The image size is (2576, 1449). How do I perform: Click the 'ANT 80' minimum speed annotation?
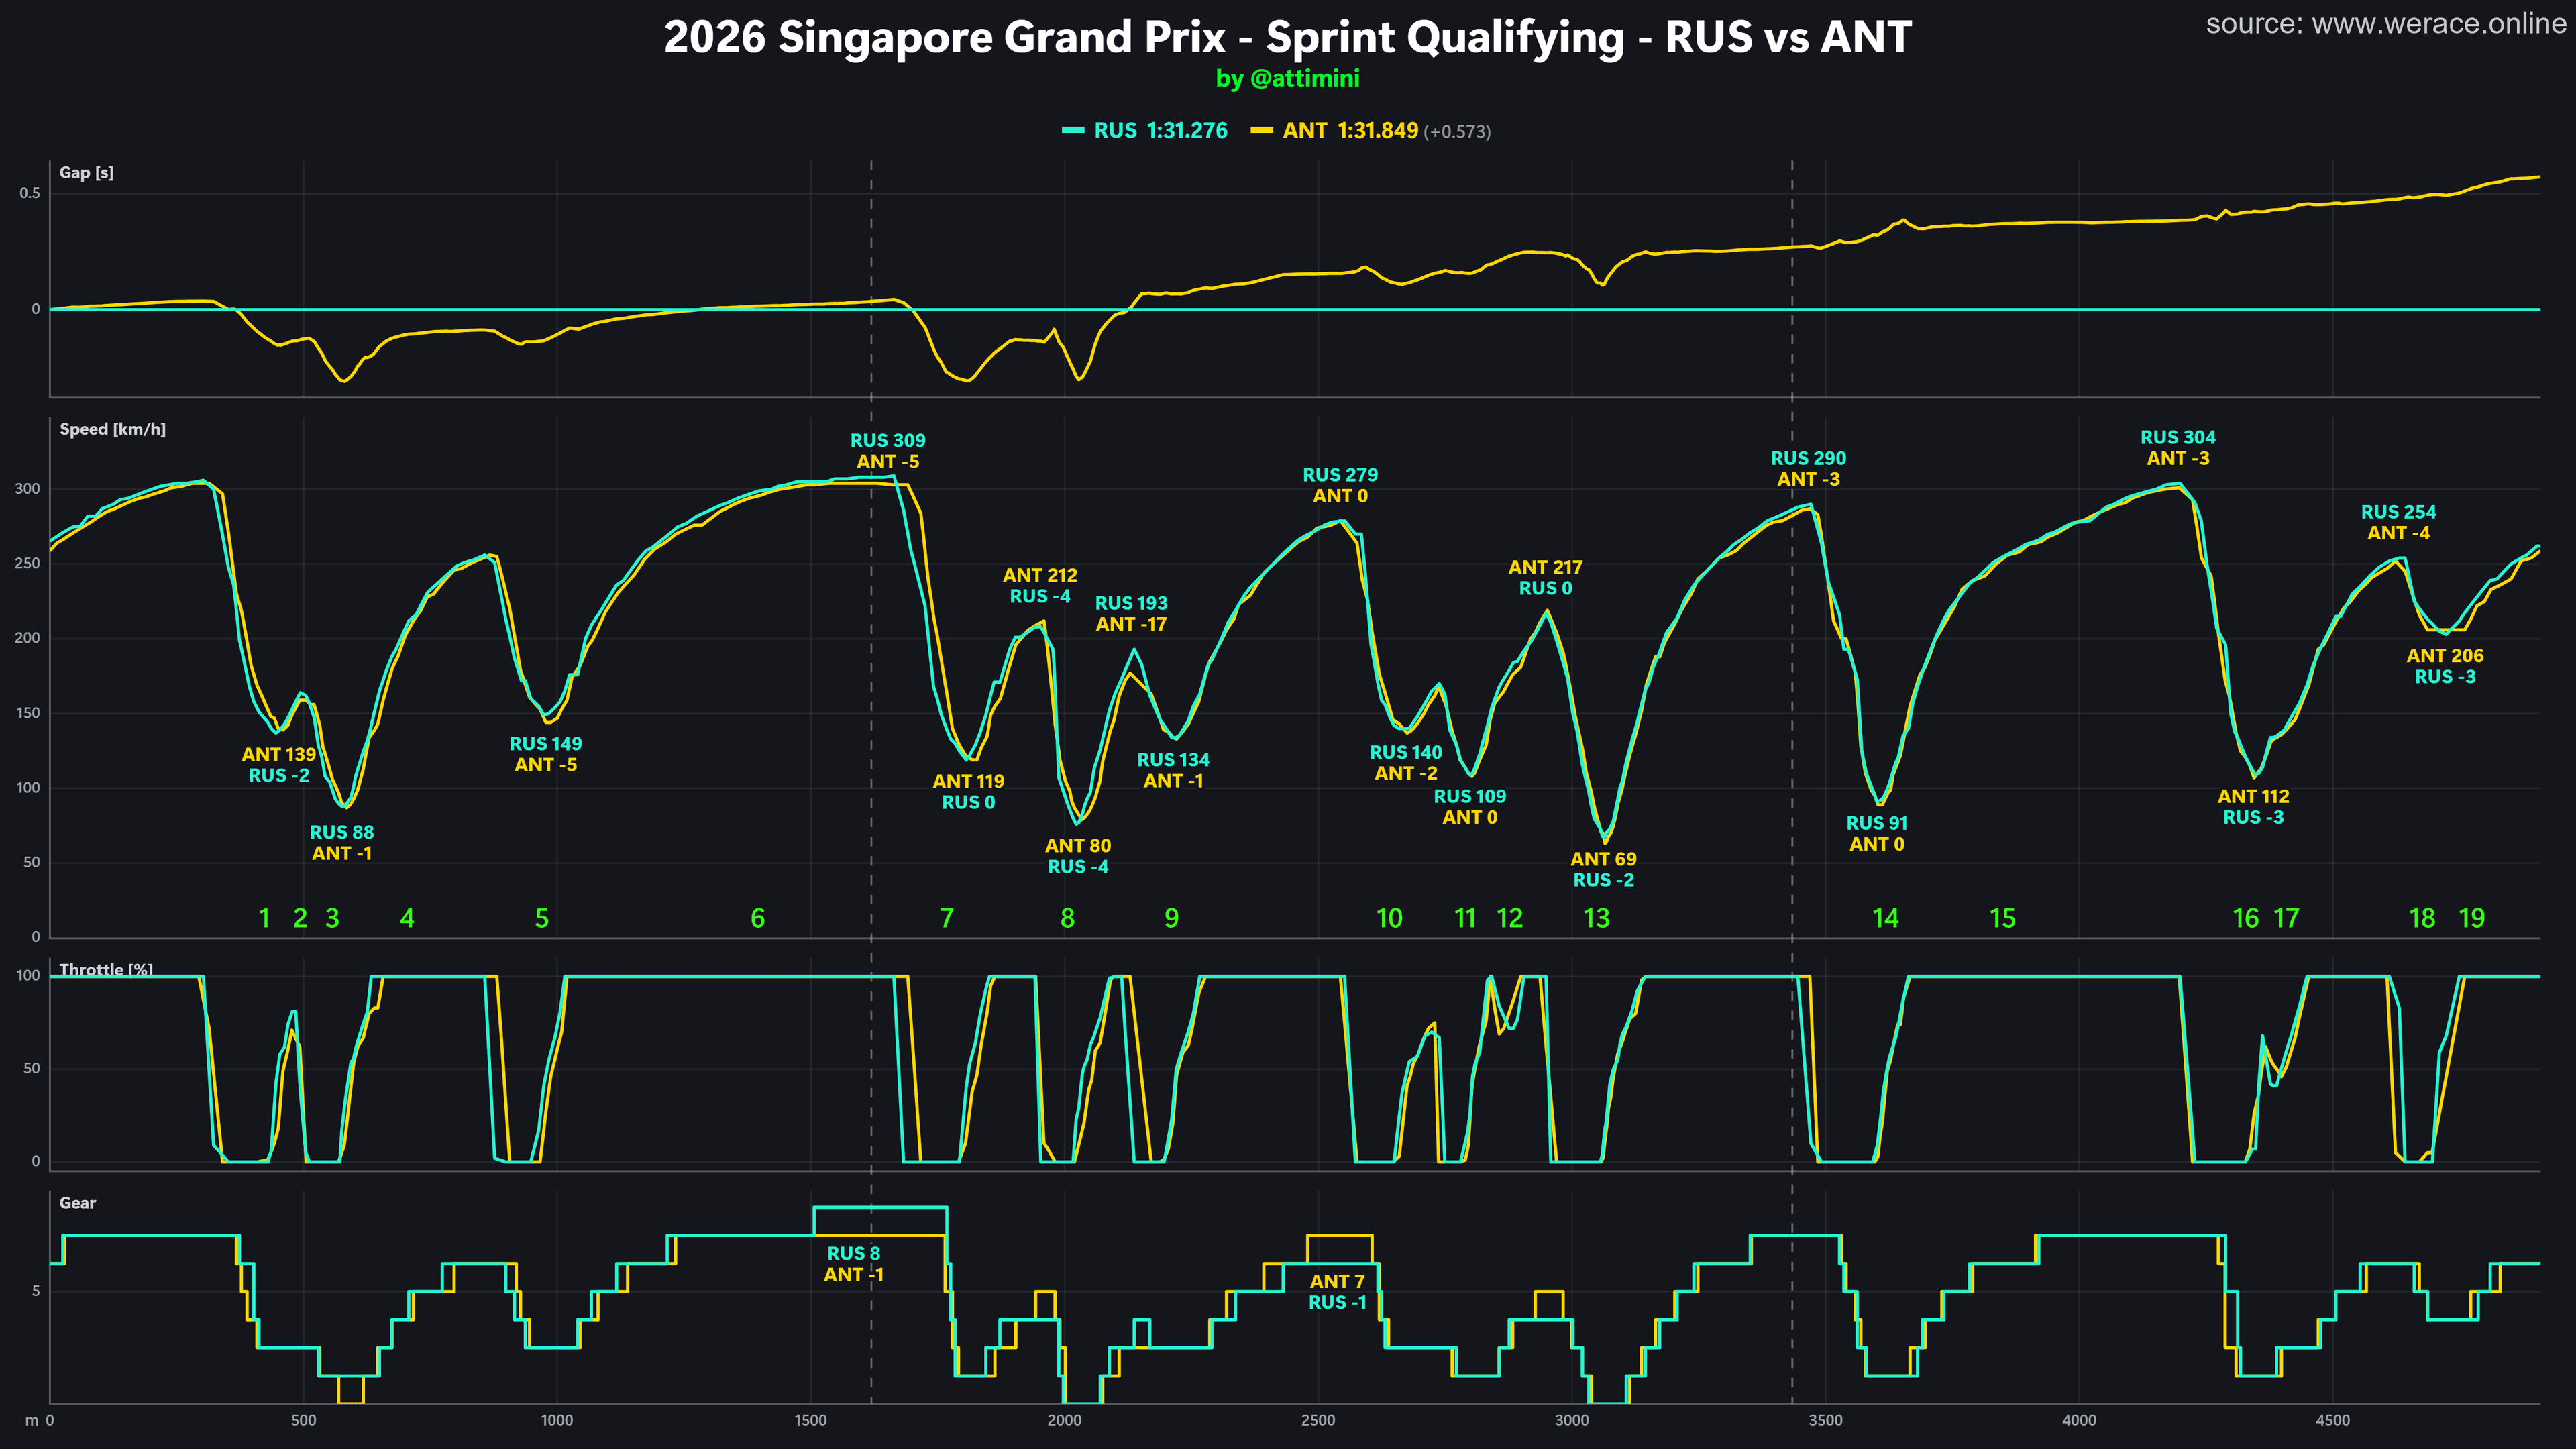(1078, 846)
